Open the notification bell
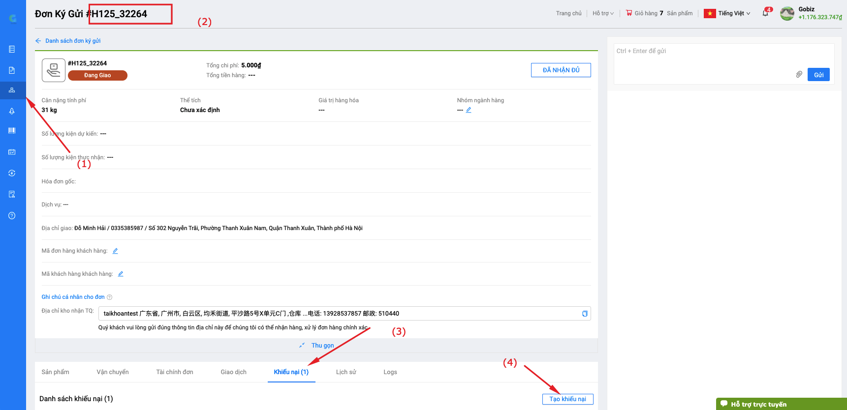The width and height of the screenshot is (847, 410). (765, 13)
